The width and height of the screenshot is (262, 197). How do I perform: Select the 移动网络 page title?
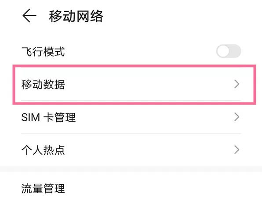pos(76,16)
